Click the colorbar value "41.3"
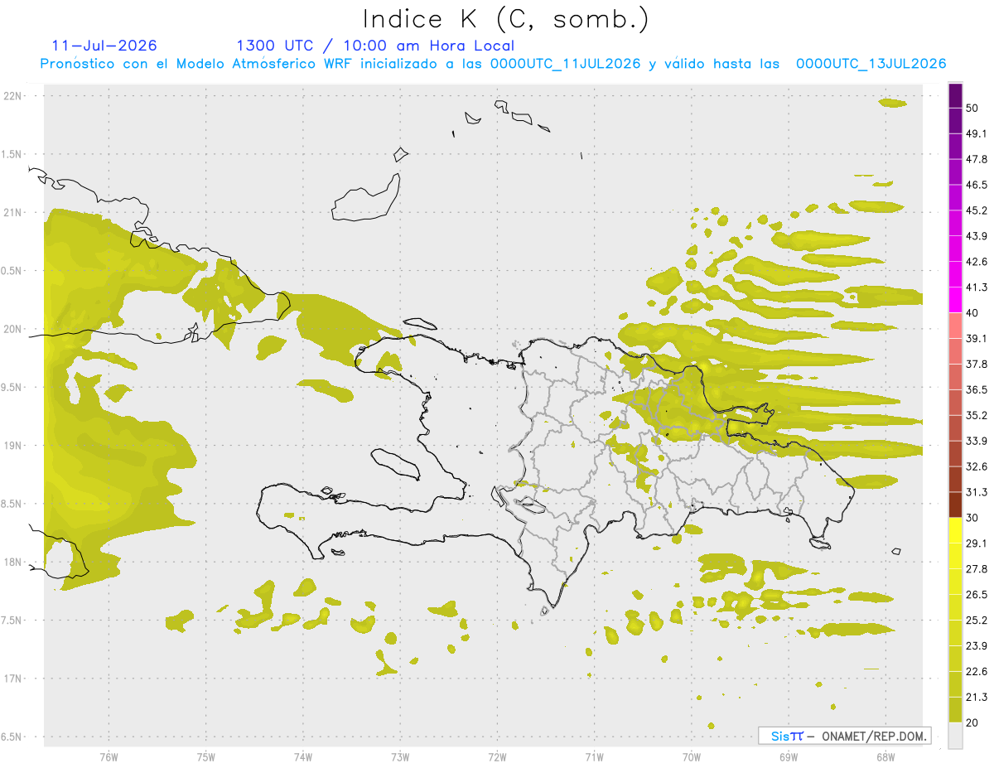Screen dimensions: 994x768 tap(977, 287)
